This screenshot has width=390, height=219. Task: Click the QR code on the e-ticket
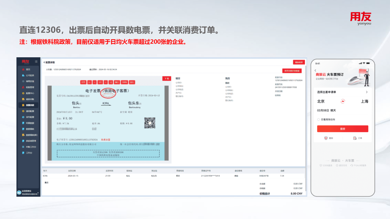pyautogui.click(x=150, y=123)
